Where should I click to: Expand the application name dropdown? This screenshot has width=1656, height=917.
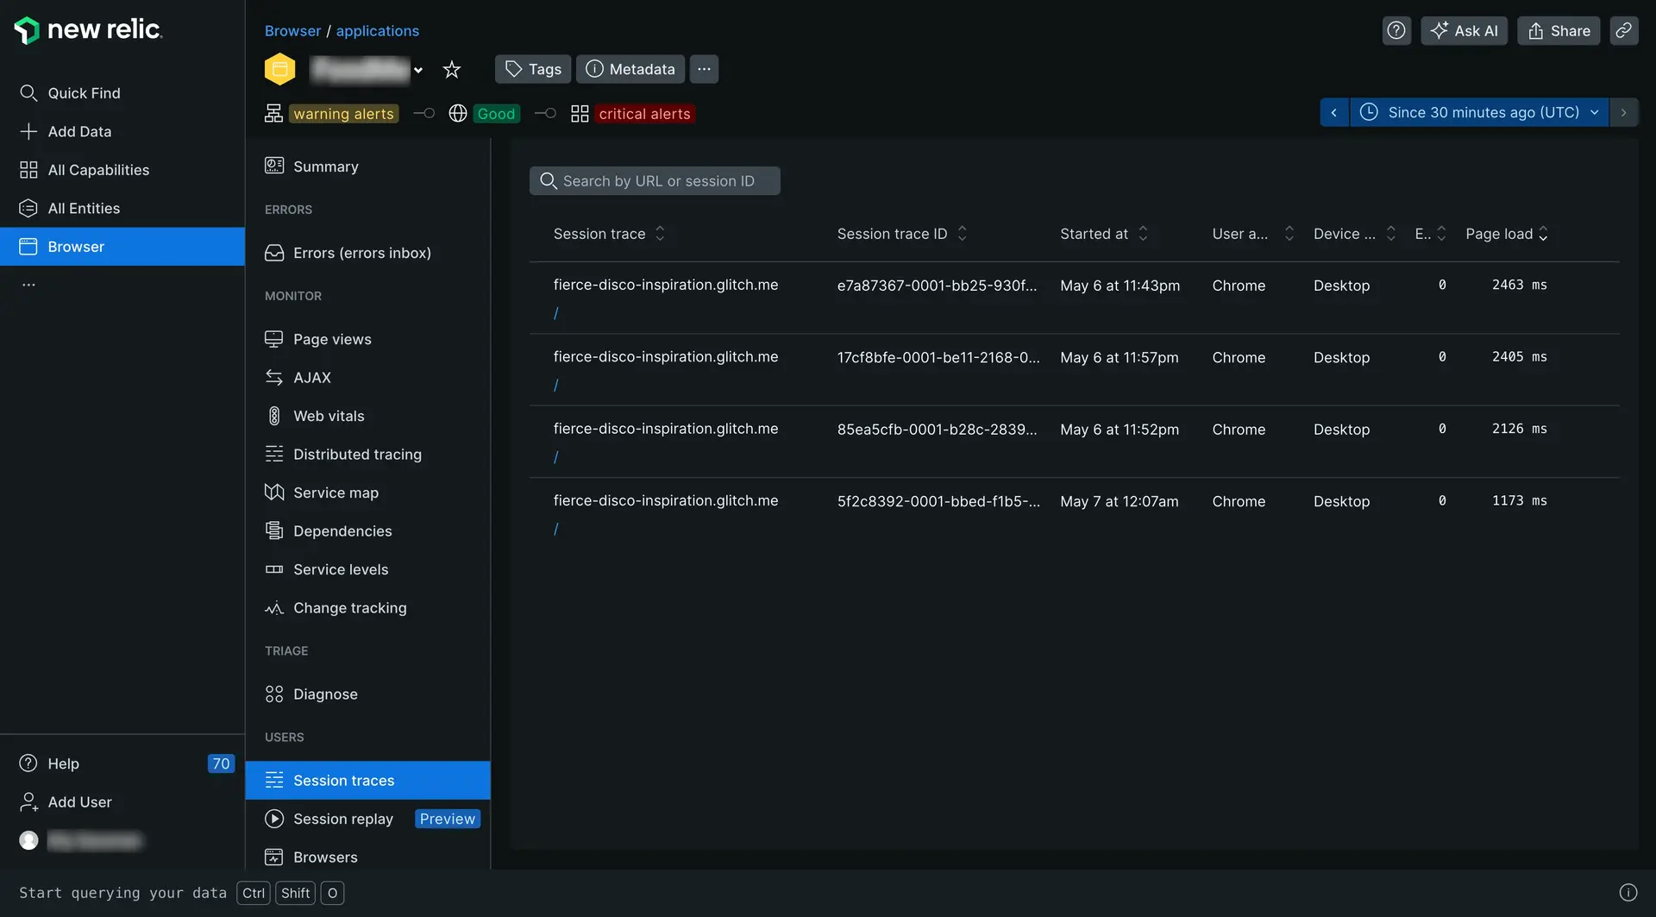(x=418, y=70)
